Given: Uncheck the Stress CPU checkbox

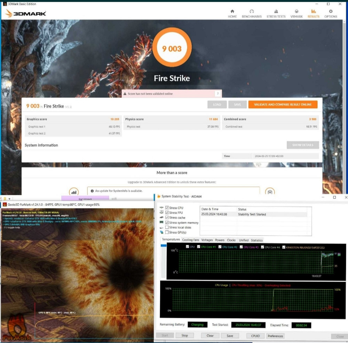Looking at the screenshot, I should [167, 208].
